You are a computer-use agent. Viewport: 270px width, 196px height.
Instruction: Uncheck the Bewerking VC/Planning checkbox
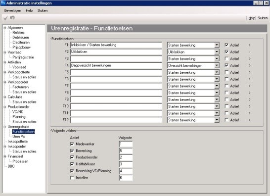72,171
